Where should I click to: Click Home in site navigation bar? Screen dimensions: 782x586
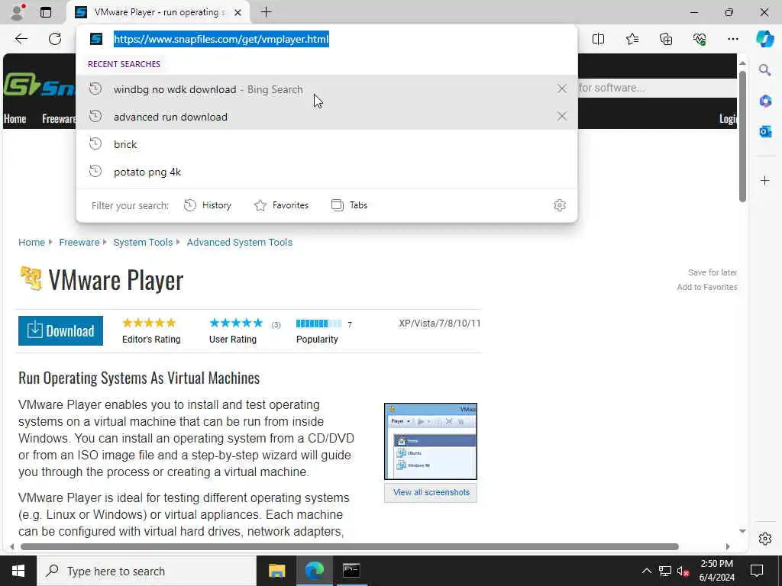point(15,118)
